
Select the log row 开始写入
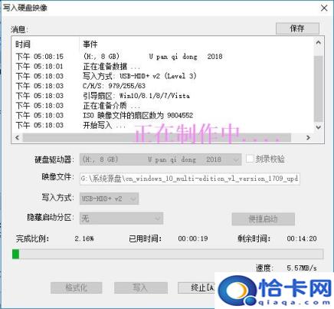tap(163, 125)
